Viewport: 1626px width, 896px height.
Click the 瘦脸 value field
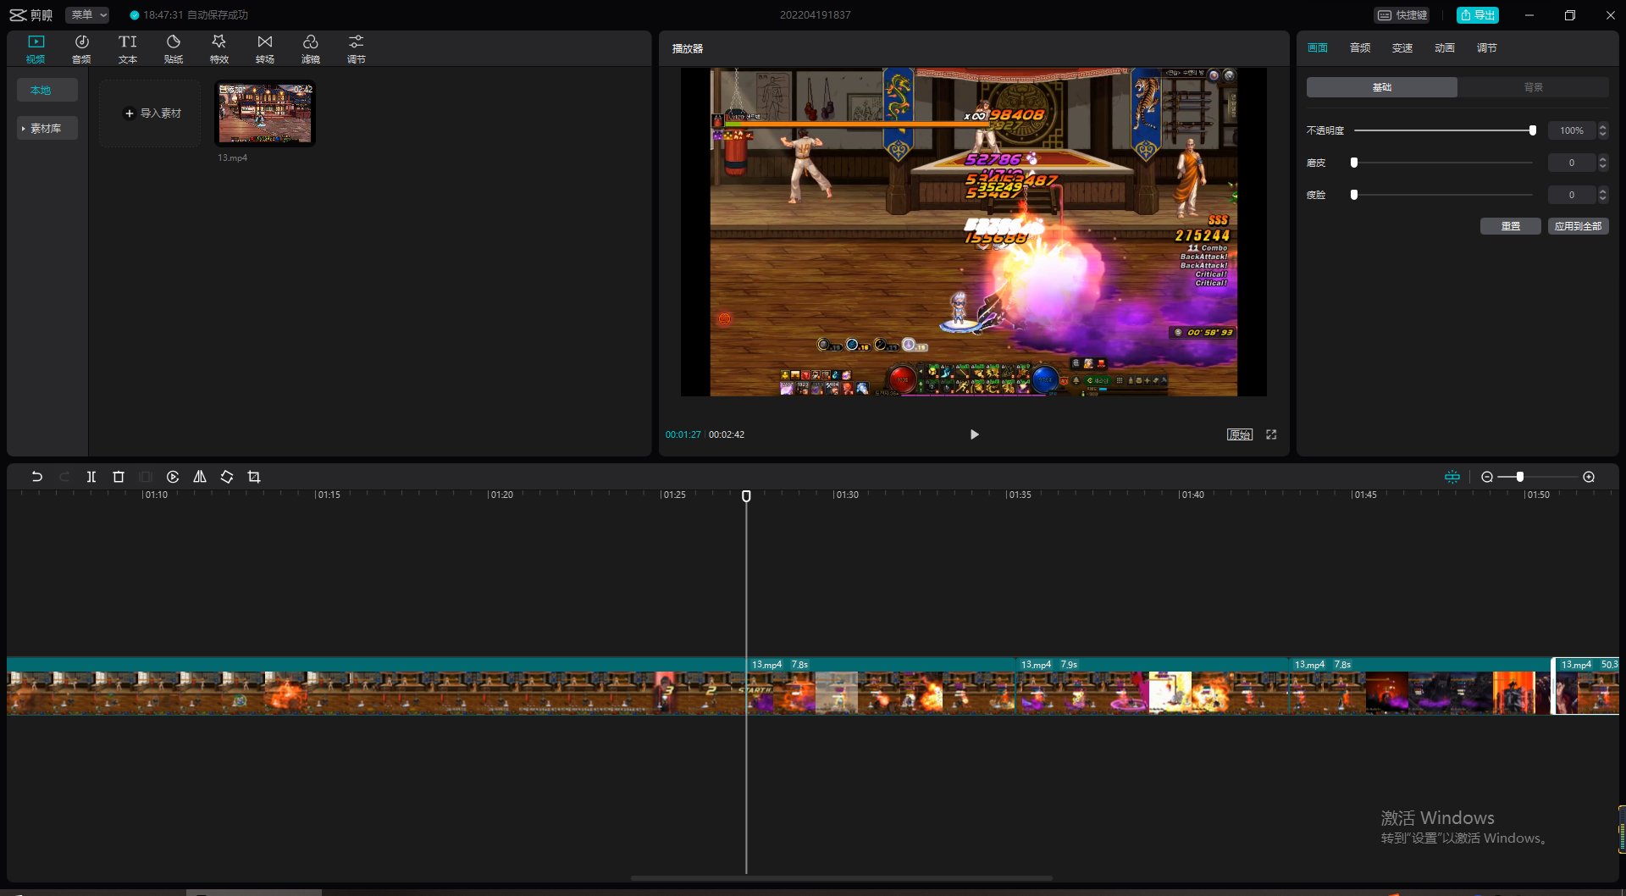tap(1572, 195)
